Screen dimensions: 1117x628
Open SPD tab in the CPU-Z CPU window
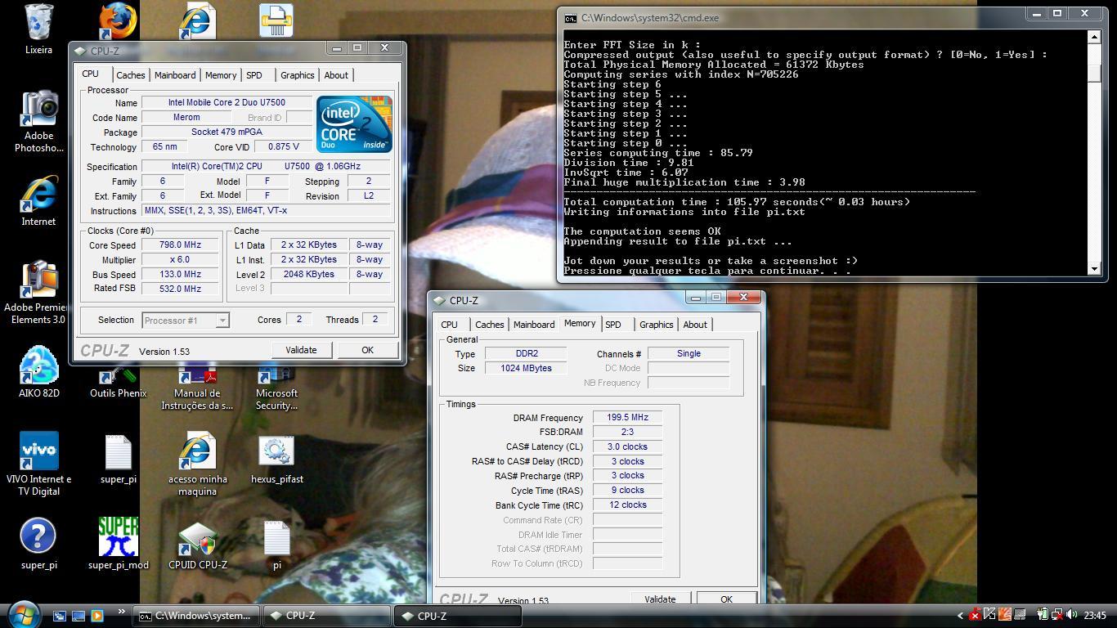254,75
